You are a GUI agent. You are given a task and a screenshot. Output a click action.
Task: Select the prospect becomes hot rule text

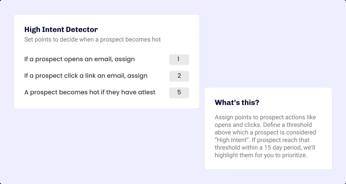(90, 92)
